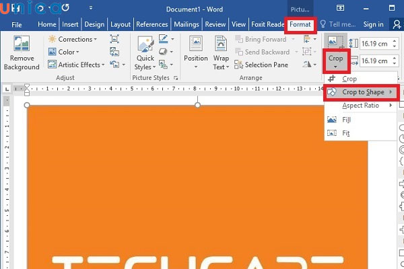Click the Picture Layout icon
The width and height of the screenshot is (404, 269).
pyautogui.click(x=163, y=65)
